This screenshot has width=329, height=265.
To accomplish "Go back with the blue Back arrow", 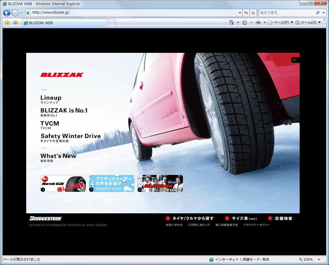I will [7, 13].
